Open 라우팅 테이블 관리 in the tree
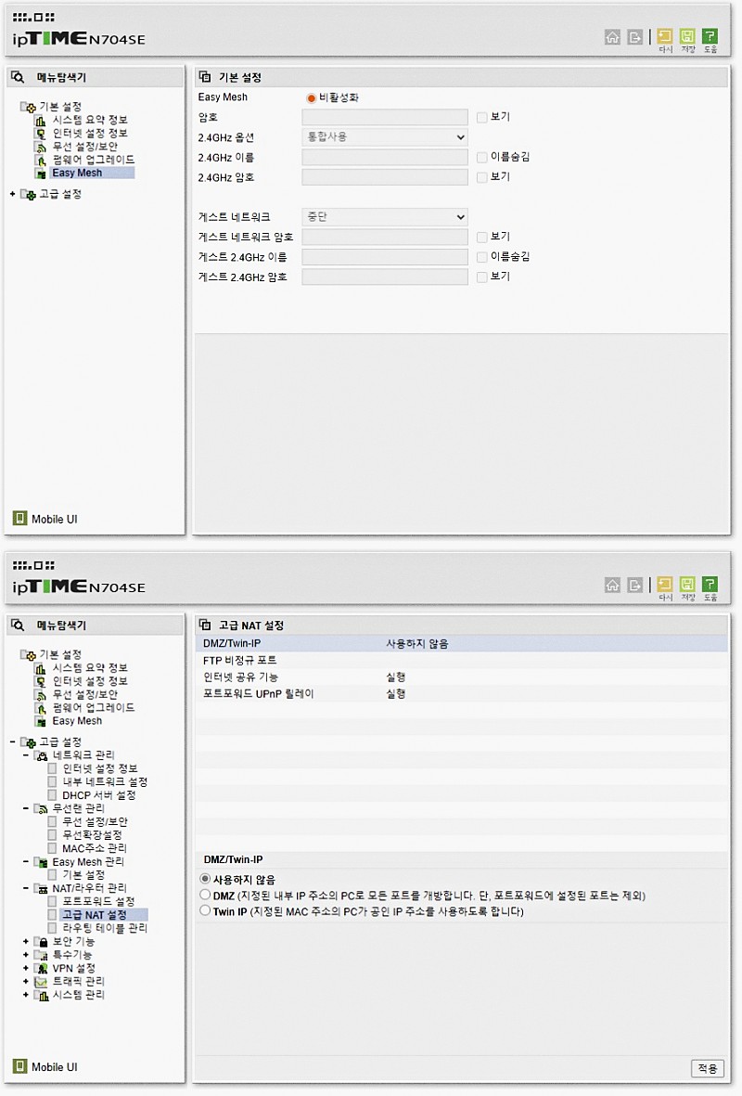Image resolution: width=742 pixels, height=1096 pixels. coord(104,928)
